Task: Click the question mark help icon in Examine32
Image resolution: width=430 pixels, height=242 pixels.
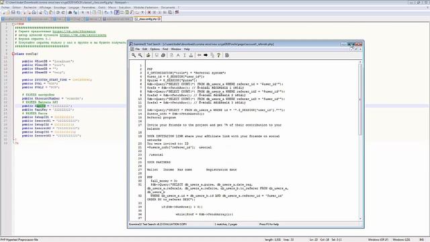Action: tap(218, 55)
